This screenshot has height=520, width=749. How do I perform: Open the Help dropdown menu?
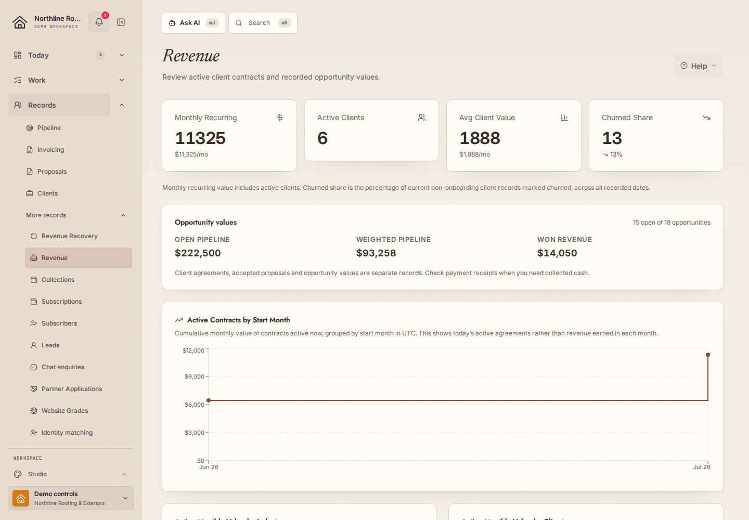[699, 66]
